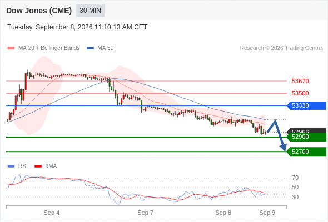
Task: Click the blue forecast arrow head
Action: pos(283,147)
